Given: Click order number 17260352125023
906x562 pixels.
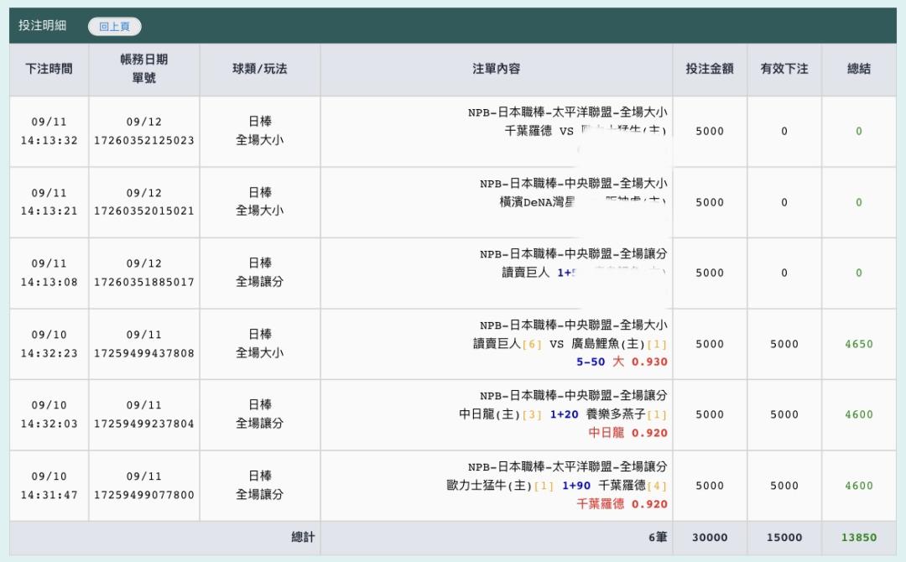Looking at the screenshot, I should click(x=144, y=140).
